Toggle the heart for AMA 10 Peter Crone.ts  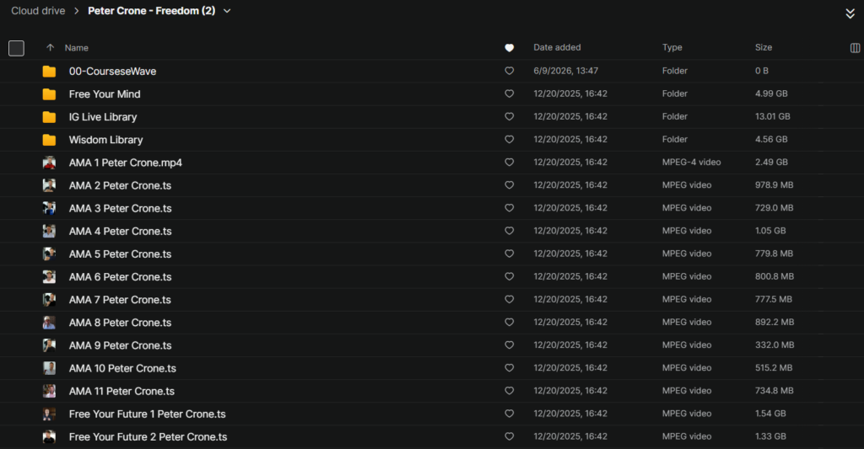pyautogui.click(x=509, y=367)
